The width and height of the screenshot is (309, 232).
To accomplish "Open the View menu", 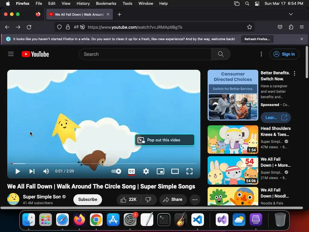I will pos(66,4).
